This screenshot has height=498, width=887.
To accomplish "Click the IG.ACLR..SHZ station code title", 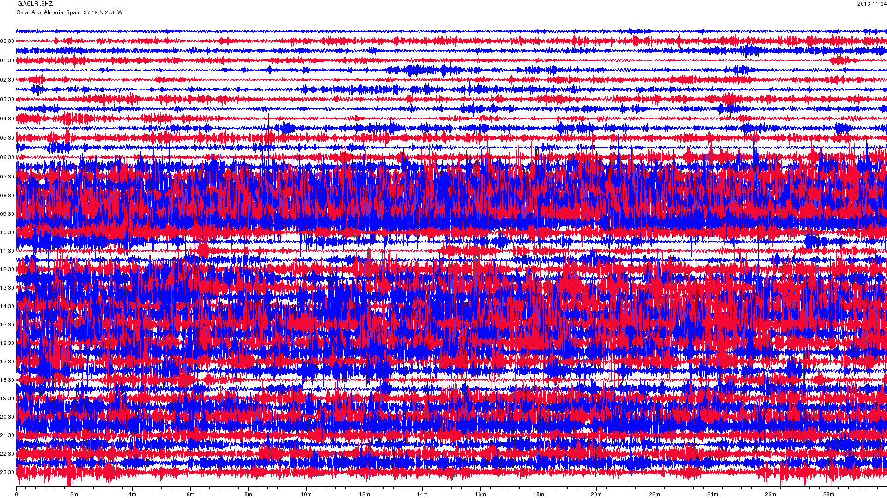I will [34, 4].
